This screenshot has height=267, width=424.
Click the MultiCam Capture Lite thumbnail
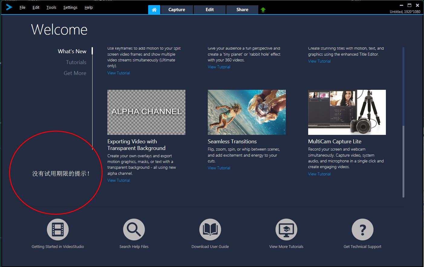[x=347, y=112]
